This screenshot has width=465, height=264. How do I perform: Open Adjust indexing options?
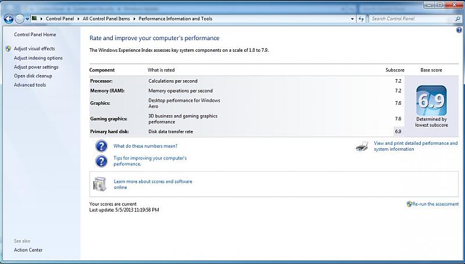tap(38, 58)
